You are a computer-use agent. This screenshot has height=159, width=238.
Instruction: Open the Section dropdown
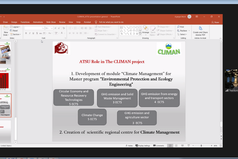click(x=16, y=34)
